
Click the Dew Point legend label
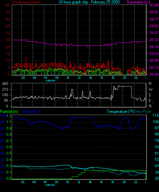pos(143,112)
